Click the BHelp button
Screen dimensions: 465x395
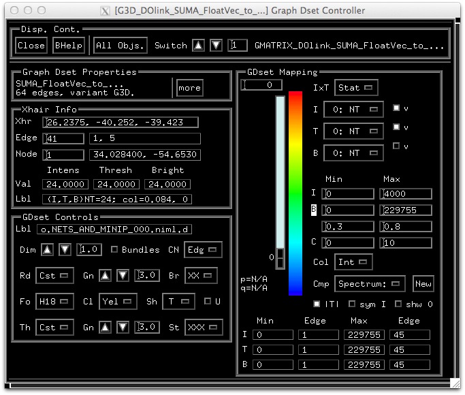point(69,46)
